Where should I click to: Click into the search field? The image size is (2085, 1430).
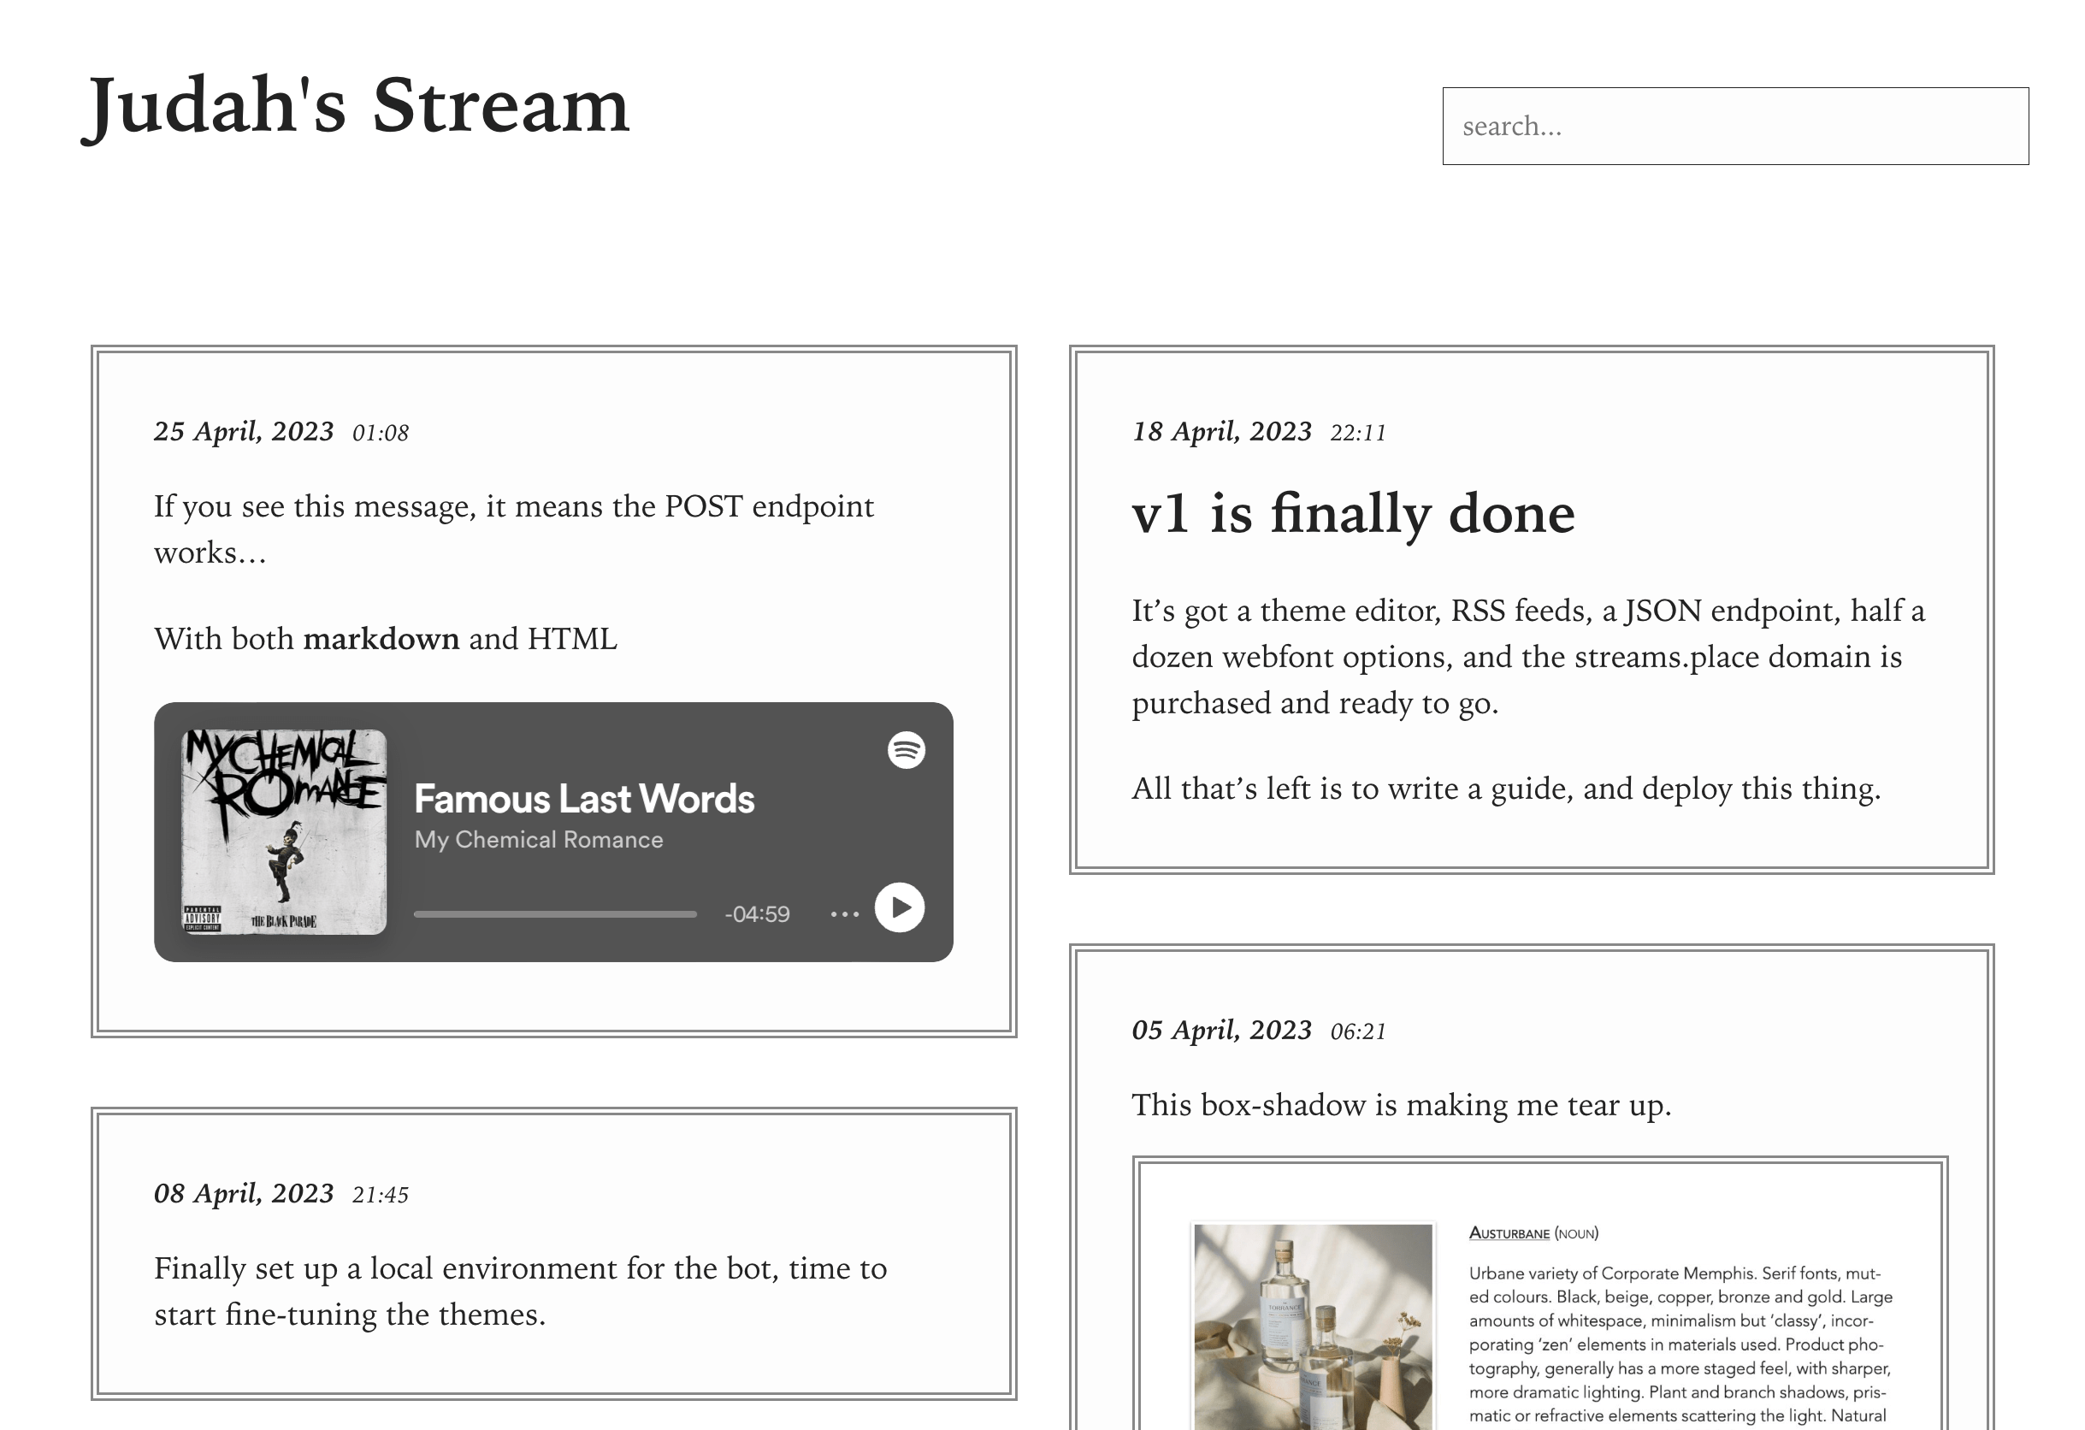1735,127
